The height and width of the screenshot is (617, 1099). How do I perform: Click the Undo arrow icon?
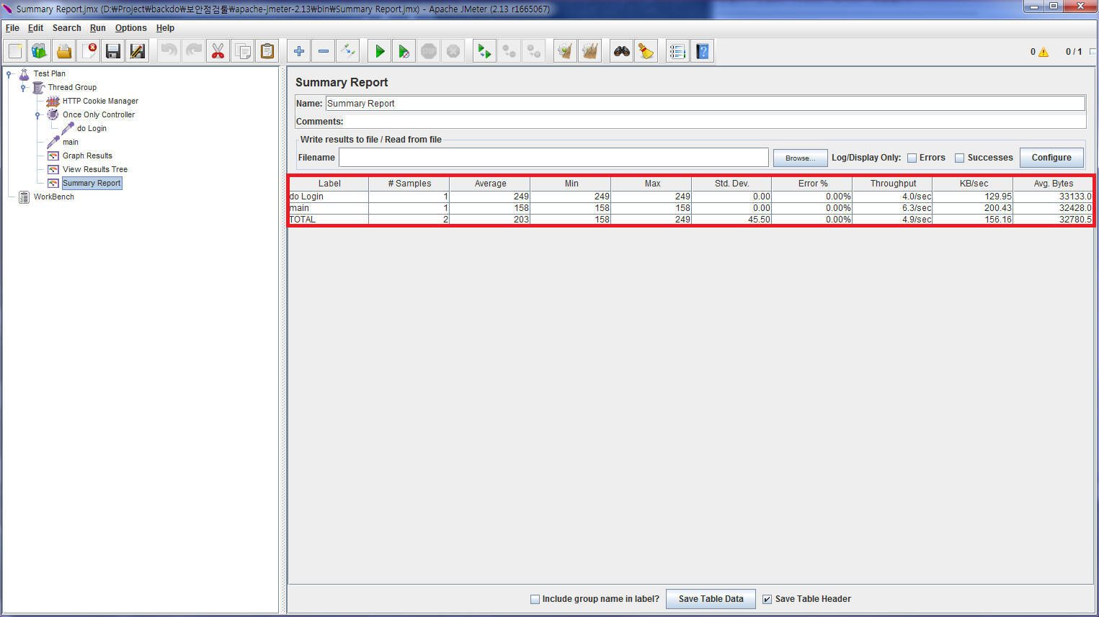point(169,51)
